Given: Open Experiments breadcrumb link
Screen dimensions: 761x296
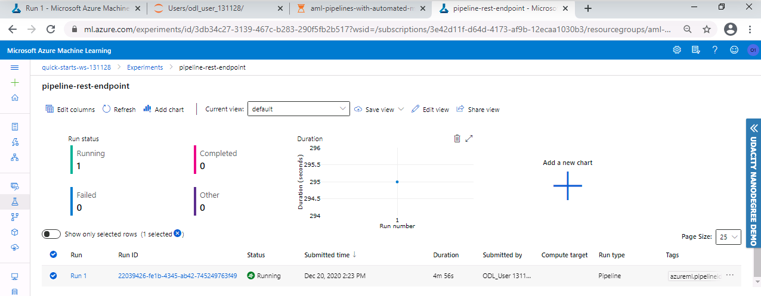Looking at the screenshot, I should click(145, 67).
